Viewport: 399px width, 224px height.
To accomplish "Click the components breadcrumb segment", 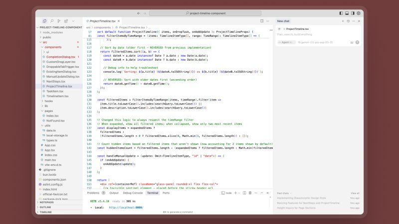I will [x=102, y=27].
